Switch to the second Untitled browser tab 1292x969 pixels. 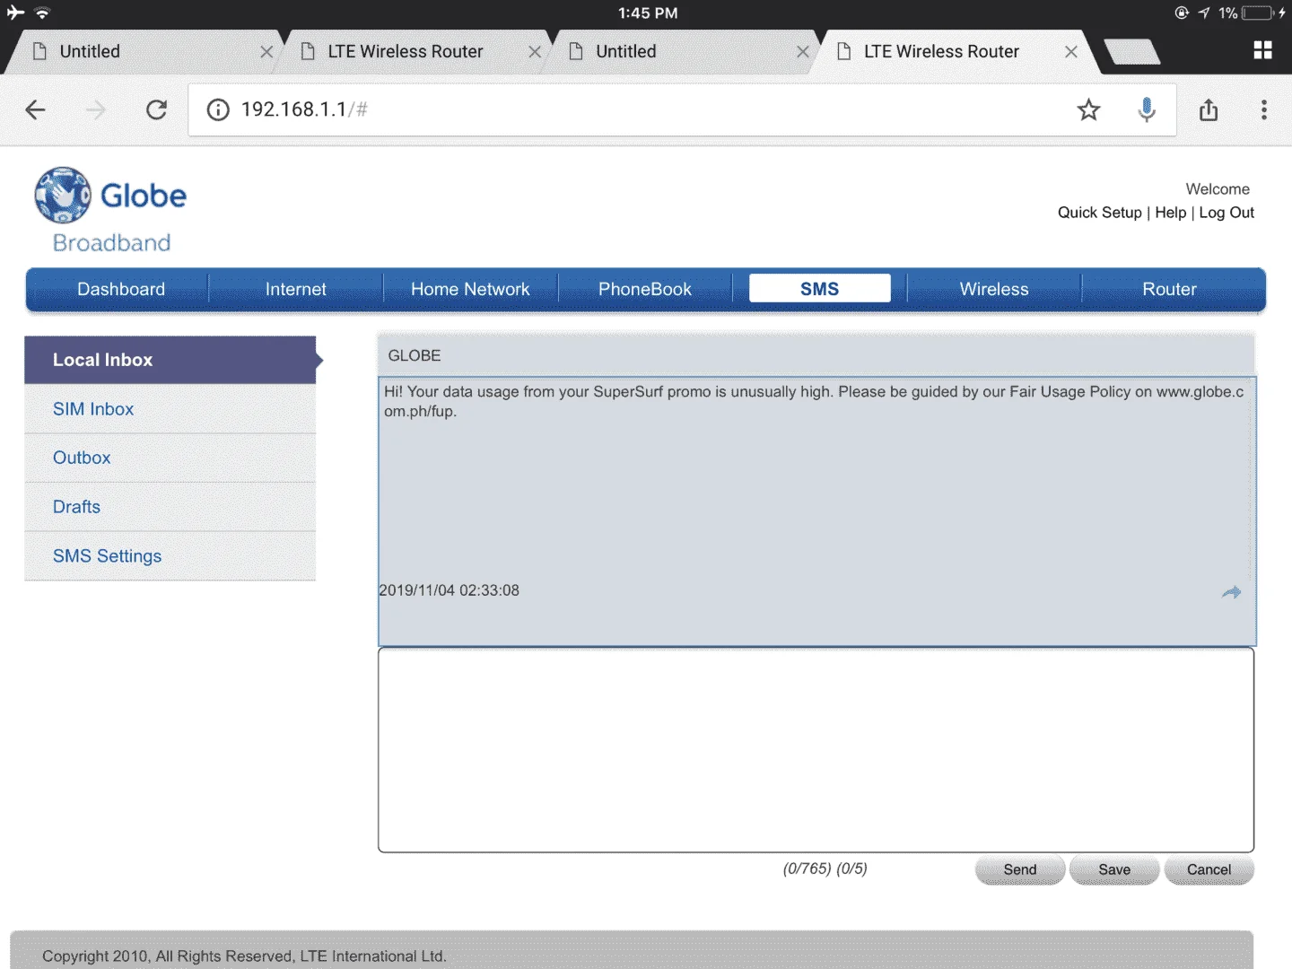pyautogui.click(x=682, y=52)
